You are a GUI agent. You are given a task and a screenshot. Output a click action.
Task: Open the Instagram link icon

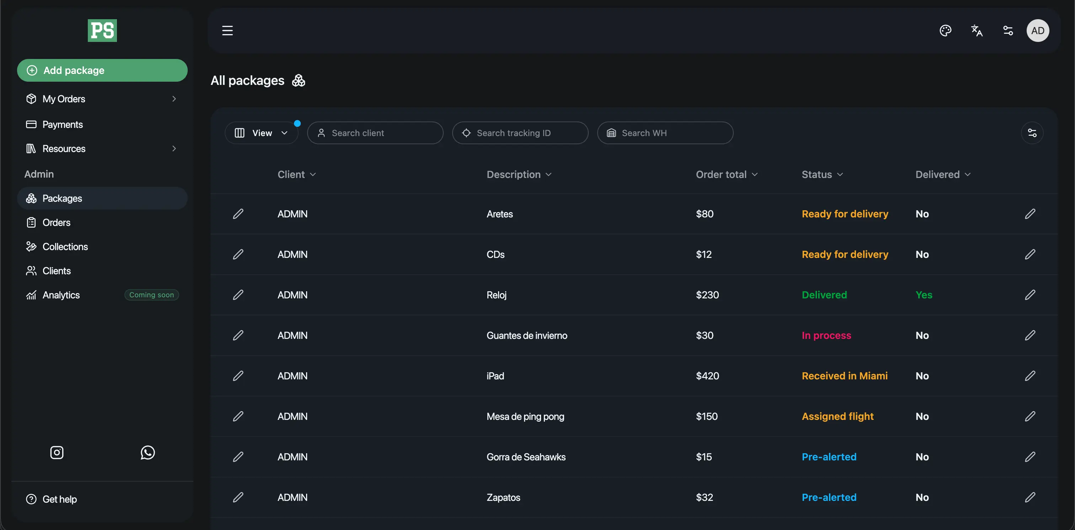[57, 453]
